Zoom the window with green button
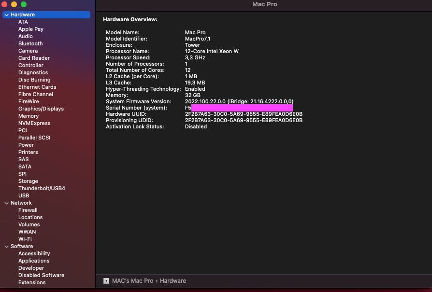 tap(24, 4)
